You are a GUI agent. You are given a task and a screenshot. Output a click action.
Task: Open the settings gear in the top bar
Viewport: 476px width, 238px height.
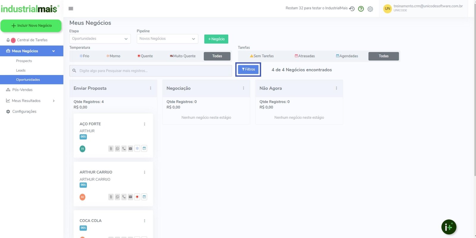pyautogui.click(x=370, y=9)
